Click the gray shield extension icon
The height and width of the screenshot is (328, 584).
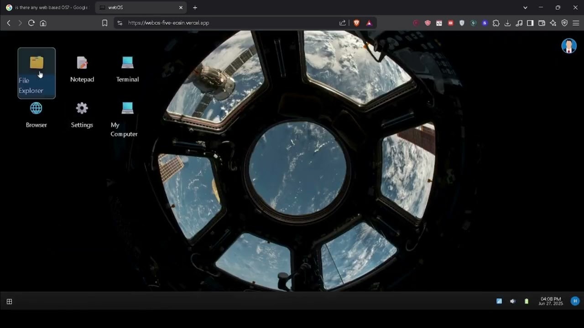tap(462, 23)
